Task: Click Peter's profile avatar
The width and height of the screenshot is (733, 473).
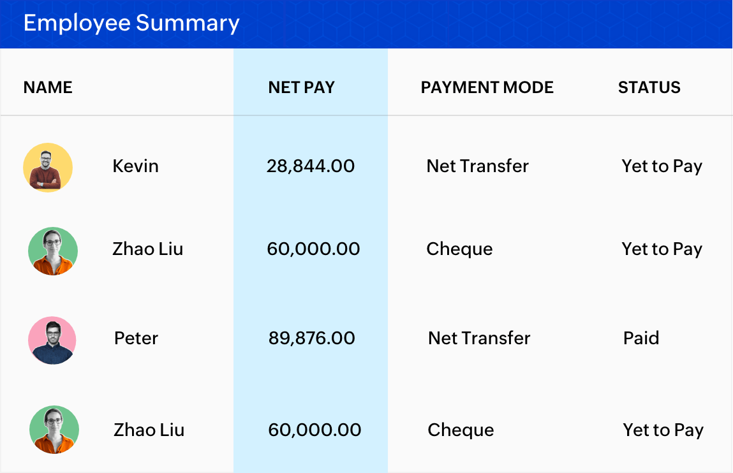Action: tap(52, 340)
